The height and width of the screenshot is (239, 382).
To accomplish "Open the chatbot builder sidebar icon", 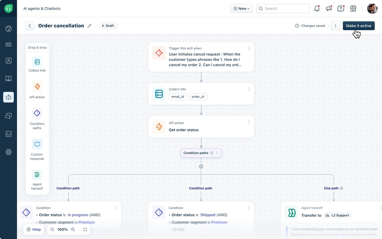I will (8, 97).
